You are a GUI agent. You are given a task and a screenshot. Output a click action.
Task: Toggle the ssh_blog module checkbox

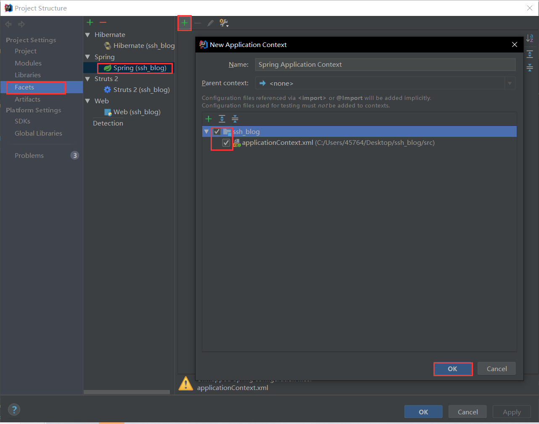(x=217, y=131)
